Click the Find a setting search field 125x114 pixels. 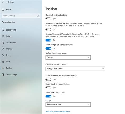coord(21,16)
